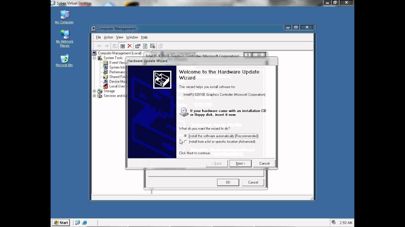Select the Device Manager tree icon
This screenshot has width=405, height=227.
tap(106, 82)
